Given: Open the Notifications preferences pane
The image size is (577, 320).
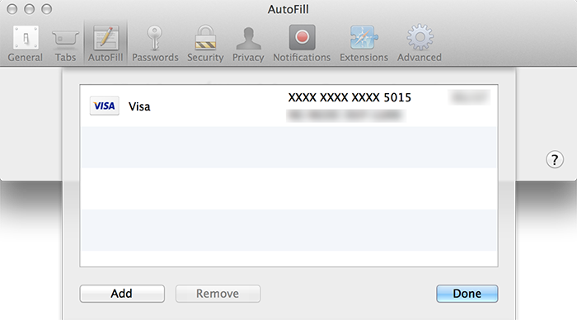Looking at the screenshot, I should point(302,44).
